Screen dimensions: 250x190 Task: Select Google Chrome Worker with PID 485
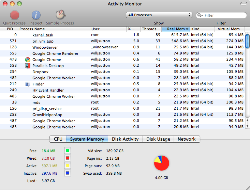click(x=122, y=96)
